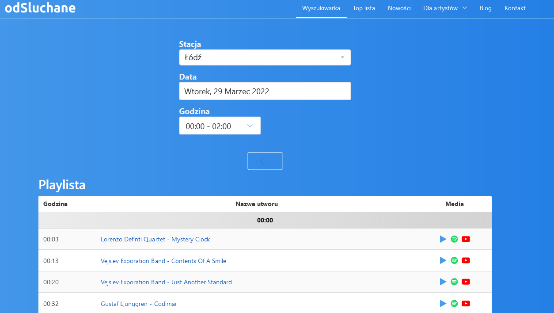Click the loading search button

tap(265, 161)
